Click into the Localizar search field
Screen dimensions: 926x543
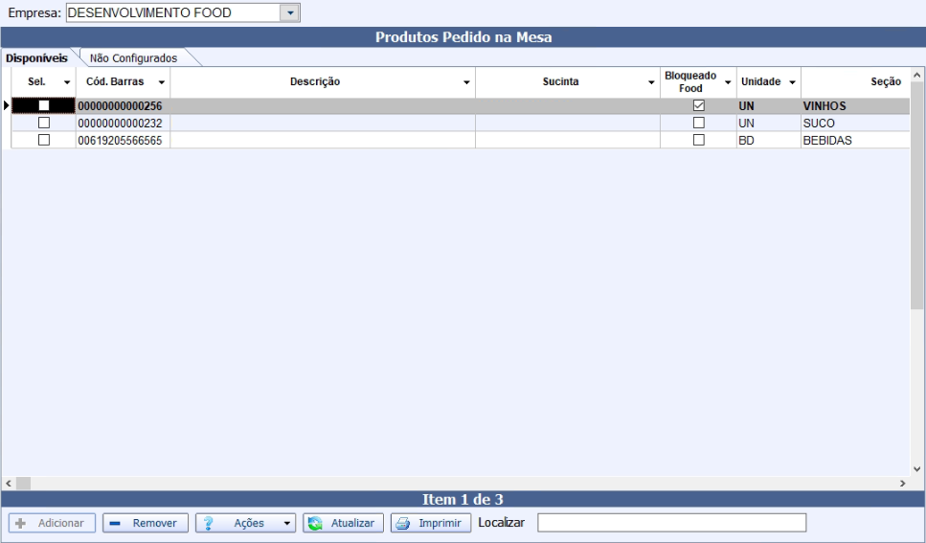click(670, 523)
